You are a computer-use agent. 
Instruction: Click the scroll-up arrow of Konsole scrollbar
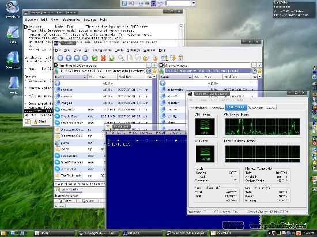tap(181, 26)
